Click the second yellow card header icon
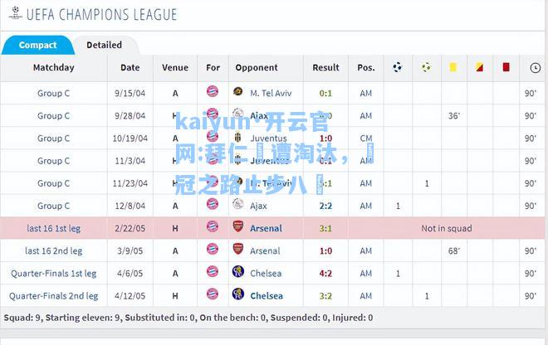The height and width of the screenshot is (345, 548). pyautogui.click(x=479, y=67)
